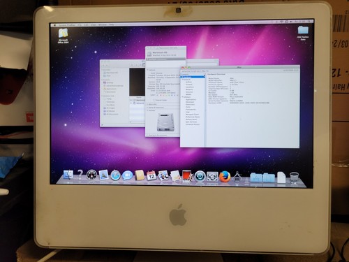Open iCal calendar showing 12 in Dock

[x=151, y=175]
